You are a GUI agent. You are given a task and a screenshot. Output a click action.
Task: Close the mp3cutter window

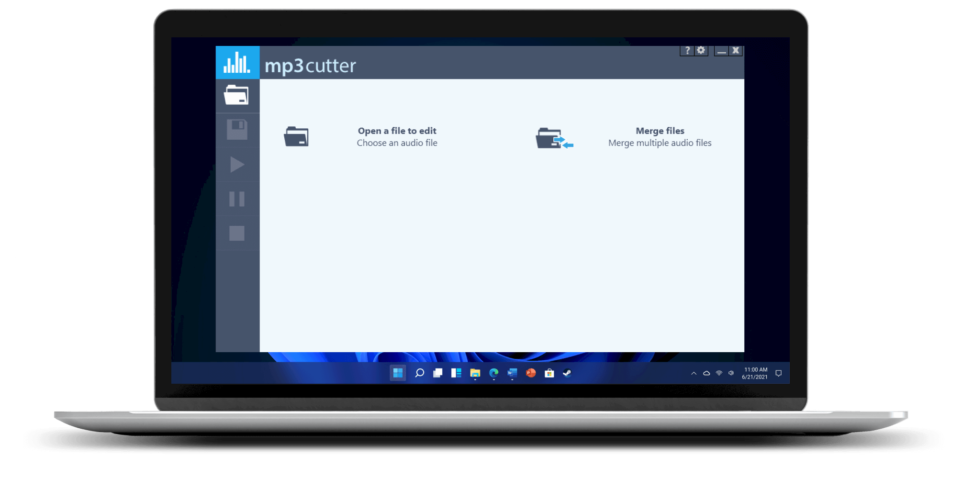coord(736,51)
